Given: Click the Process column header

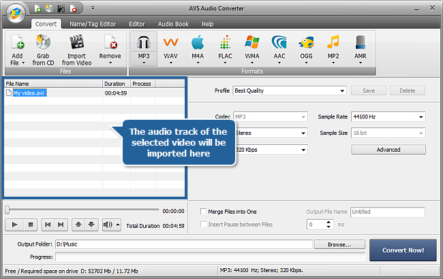Looking at the screenshot, I should (142, 84).
